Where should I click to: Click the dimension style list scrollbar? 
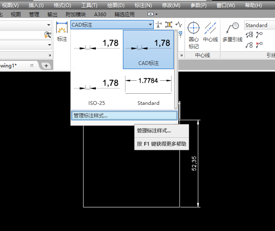[176, 70]
